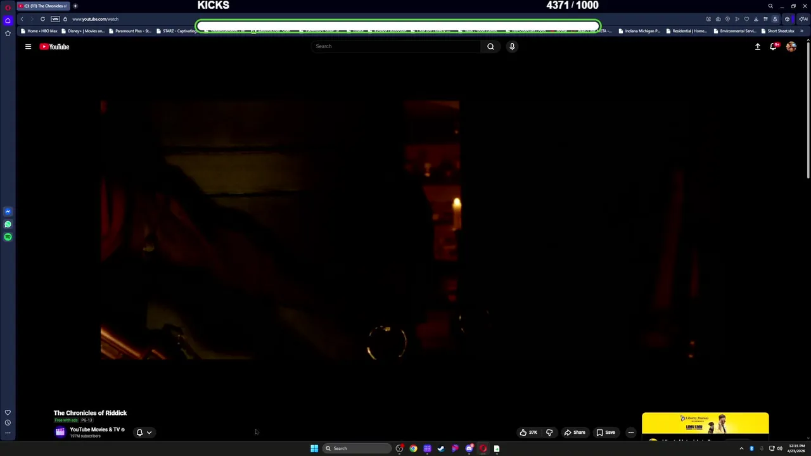Expand subscription options chevron beside bell

coord(149,433)
